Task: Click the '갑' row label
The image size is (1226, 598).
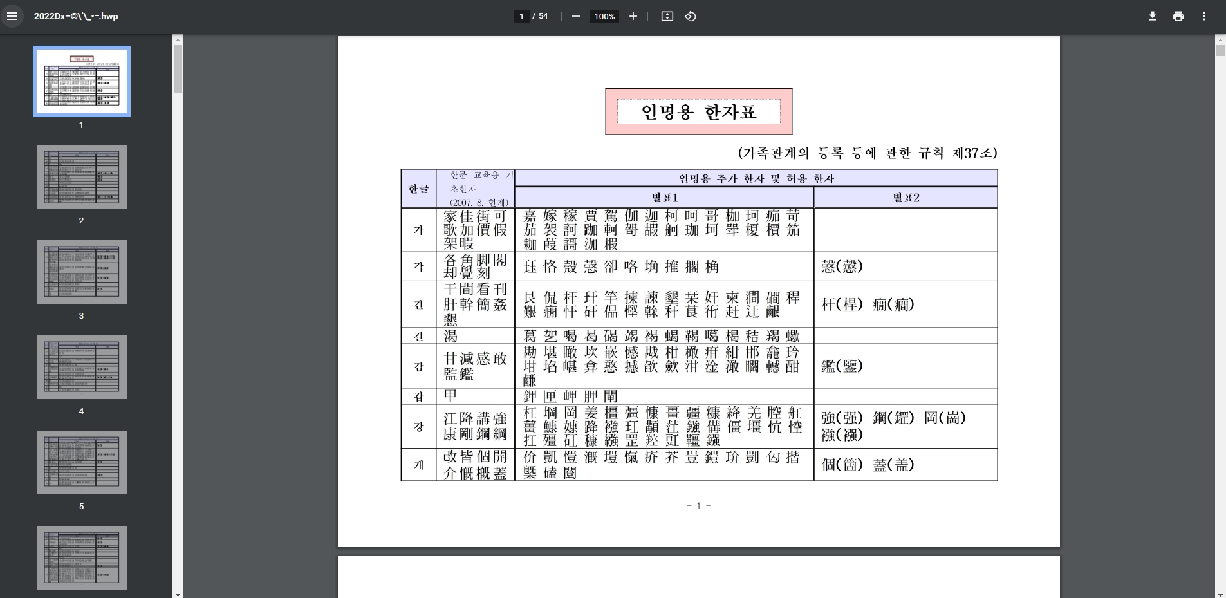Action: (x=419, y=396)
